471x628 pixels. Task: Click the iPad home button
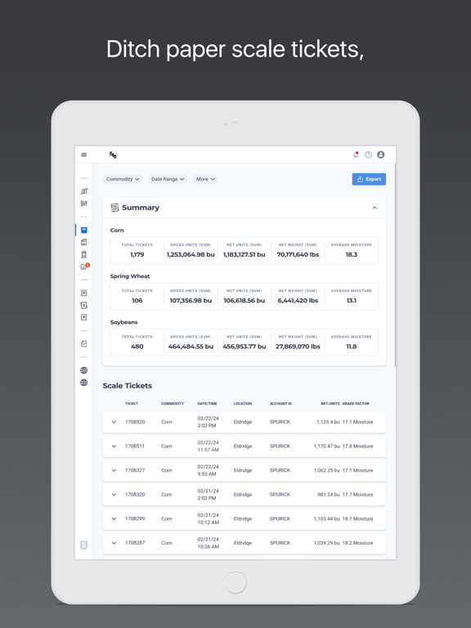(x=235, y=582)
